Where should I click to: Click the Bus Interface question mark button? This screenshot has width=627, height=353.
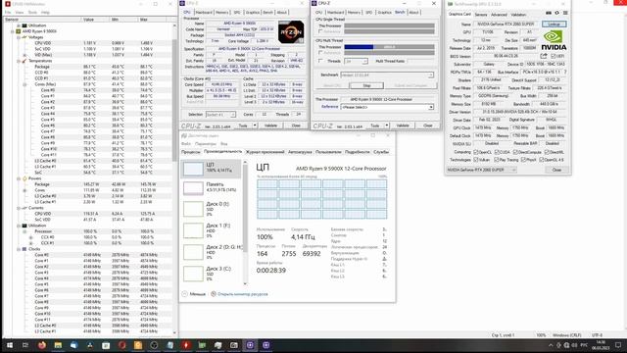565,72
